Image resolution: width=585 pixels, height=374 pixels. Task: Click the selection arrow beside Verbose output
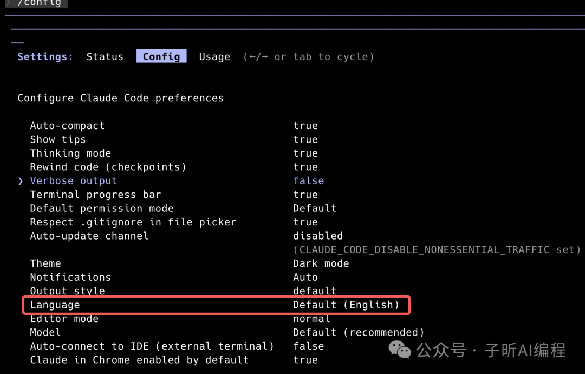[x=21, y=181]
